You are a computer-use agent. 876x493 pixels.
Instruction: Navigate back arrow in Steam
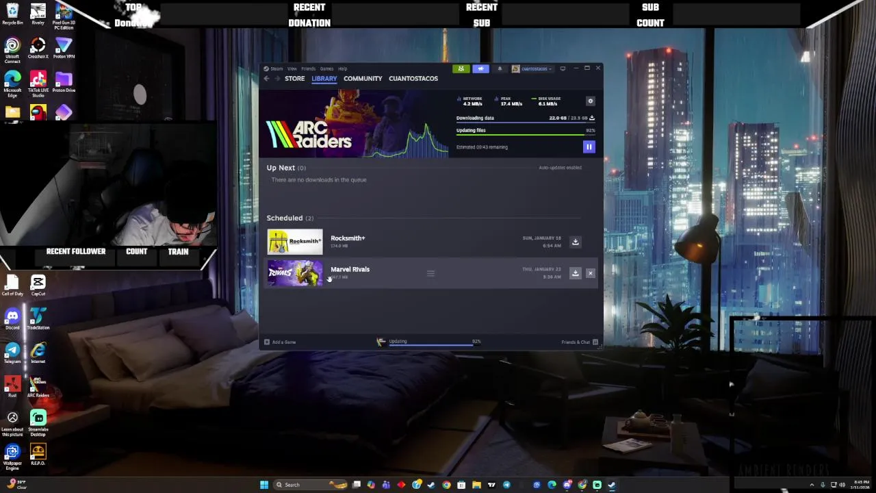267,78
